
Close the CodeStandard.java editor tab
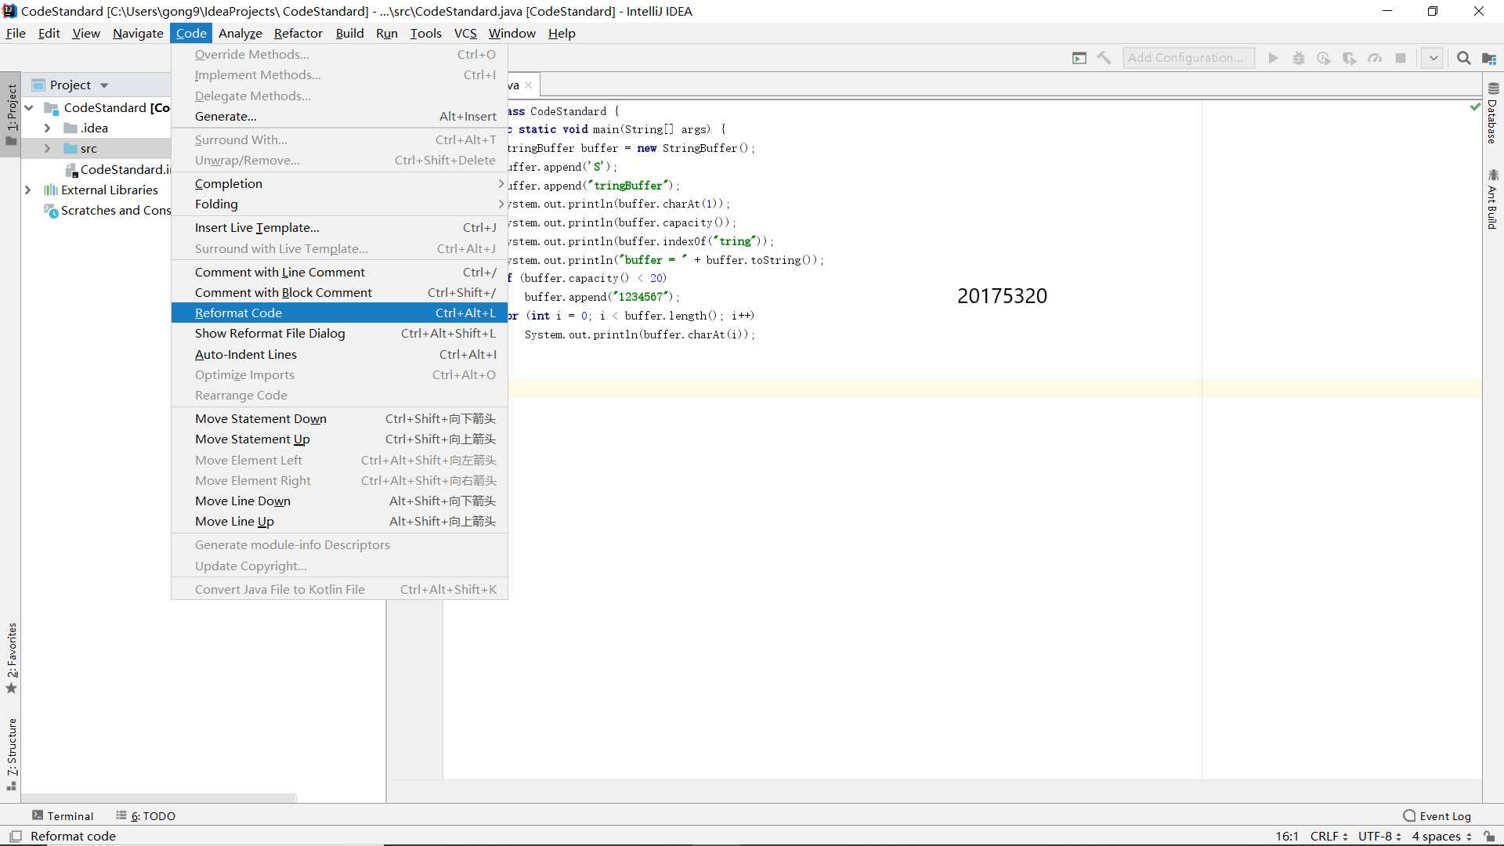tap(529, 85)
